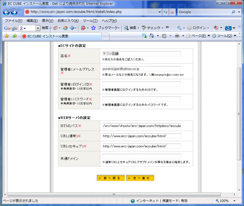Viewport: 244px width, 206px height.
Task: Focus the 店名 input field
Action: [142, 54]
